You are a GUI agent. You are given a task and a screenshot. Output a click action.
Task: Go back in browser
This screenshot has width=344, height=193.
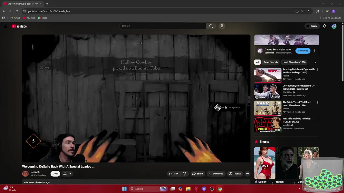pyautogui.click(x=4, y=11)
